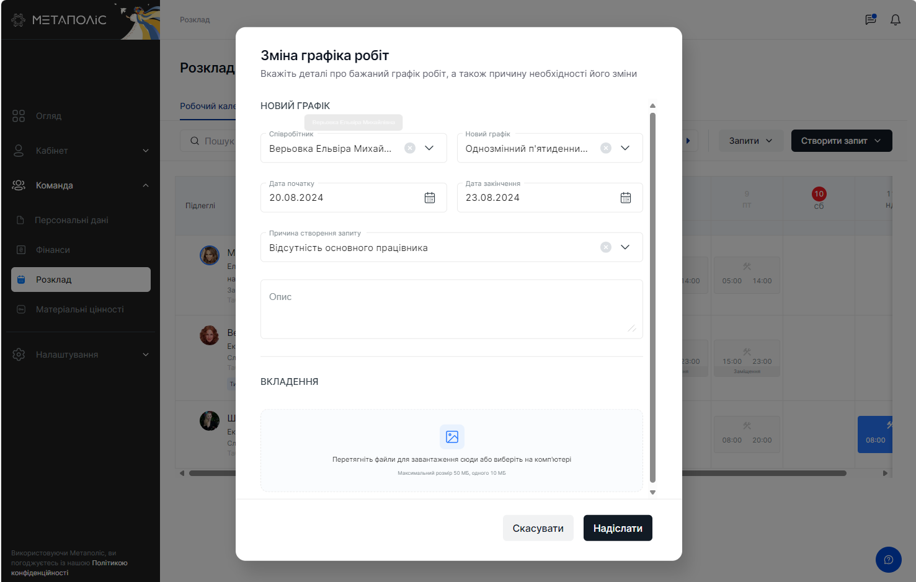The width and height of the screenshot is (916, 582).
Task: Submit with the Надіслати button
Action: tap(618, 528)
